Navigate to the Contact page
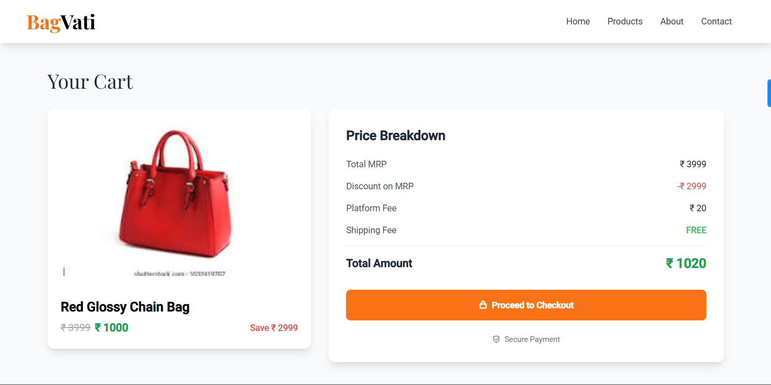771x385 pixels. [x=716, y=22]
